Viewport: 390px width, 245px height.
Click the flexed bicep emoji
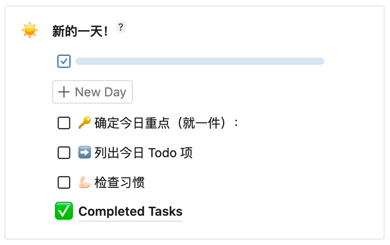[85, 183]
